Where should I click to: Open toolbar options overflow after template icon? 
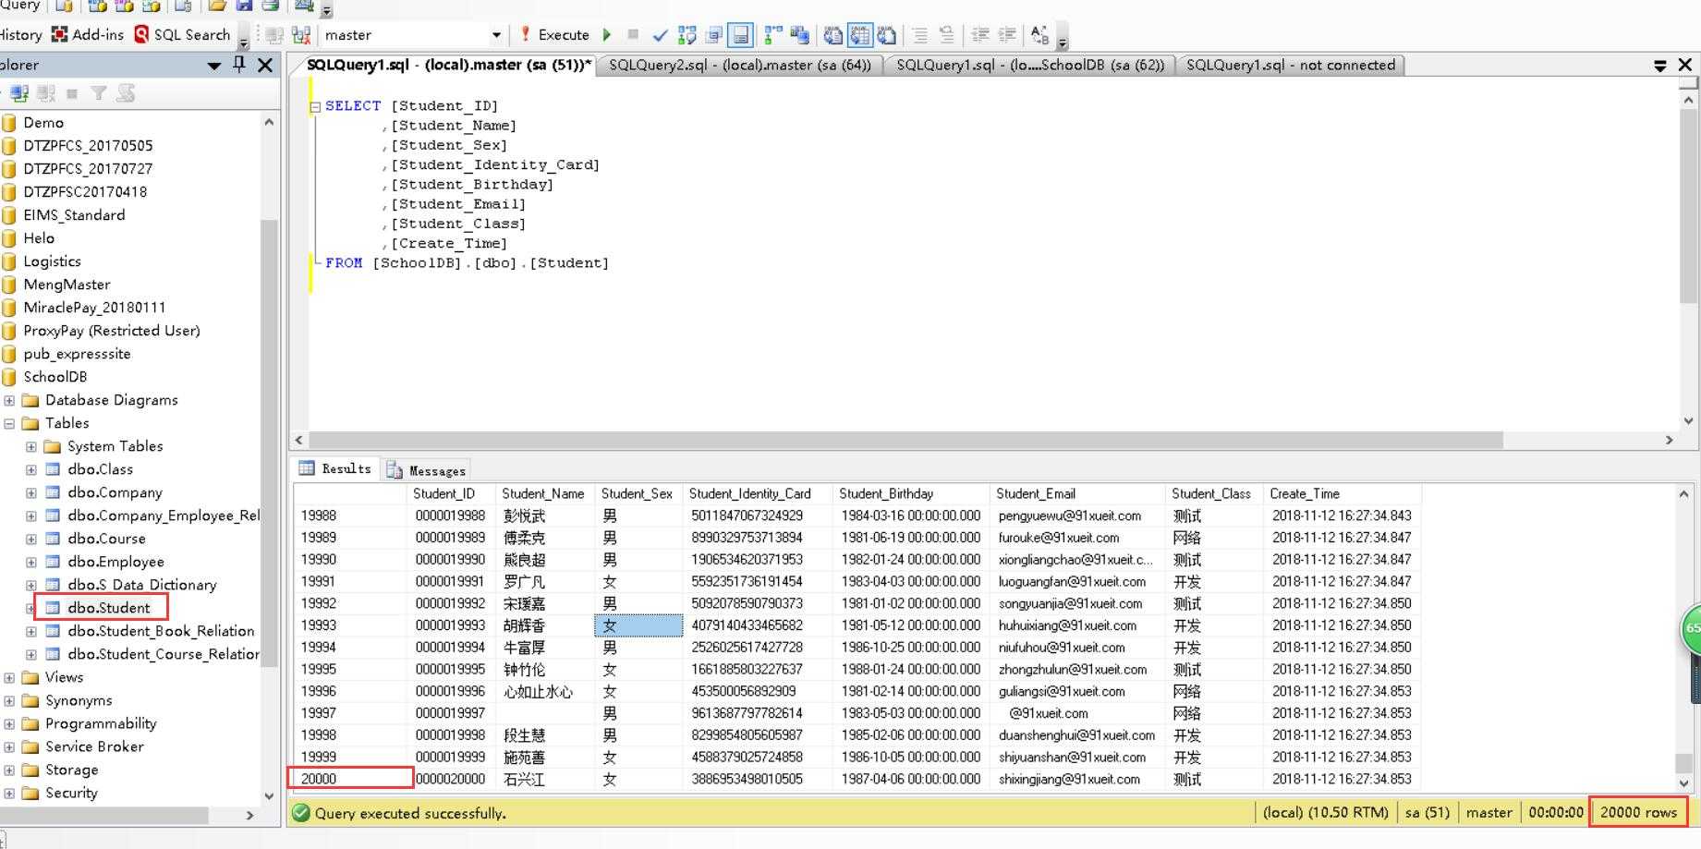pyautogui.click(x=1063, y=39)
